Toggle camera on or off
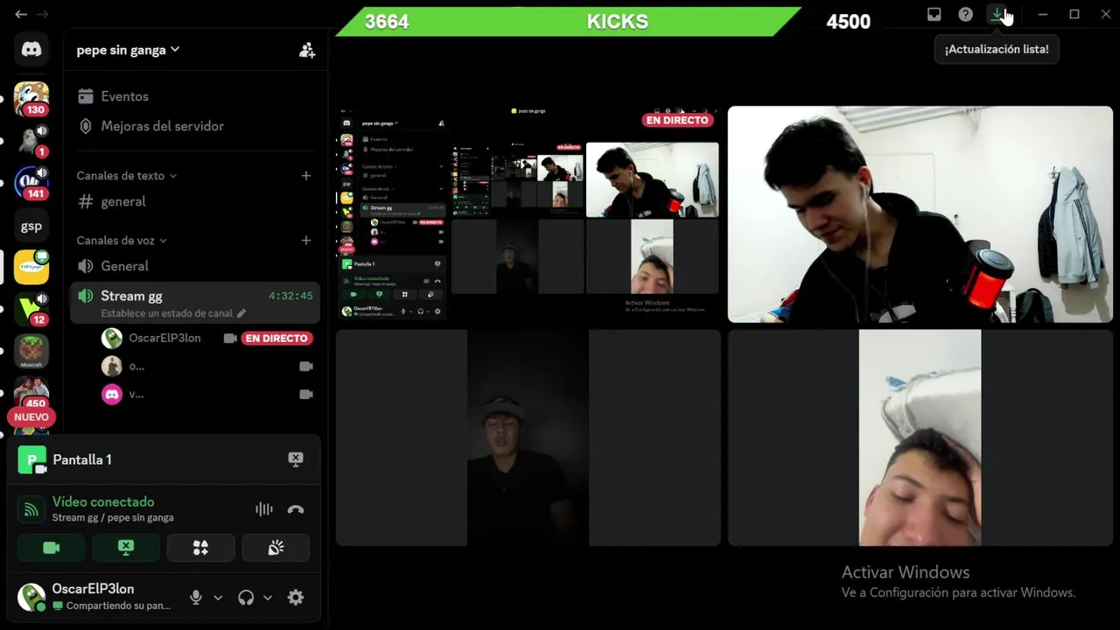 point(52,548)
